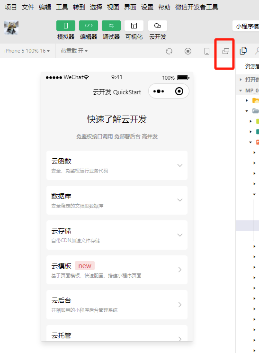Click the mini program close target icon
This screenshot has width=259, height=353.
[179, 91]
